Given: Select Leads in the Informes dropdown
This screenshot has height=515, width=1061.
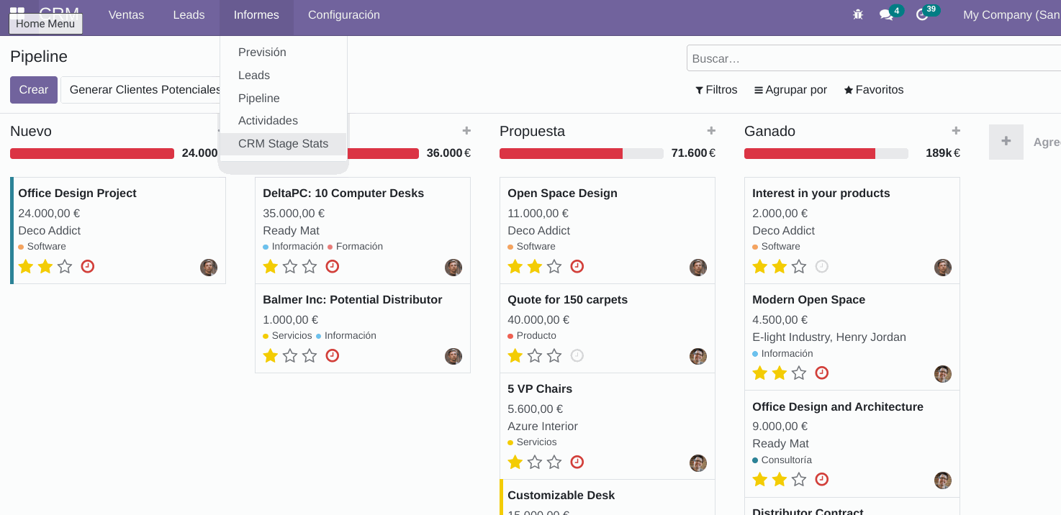Looking at the screenshot, I should [x=283, y=76].
